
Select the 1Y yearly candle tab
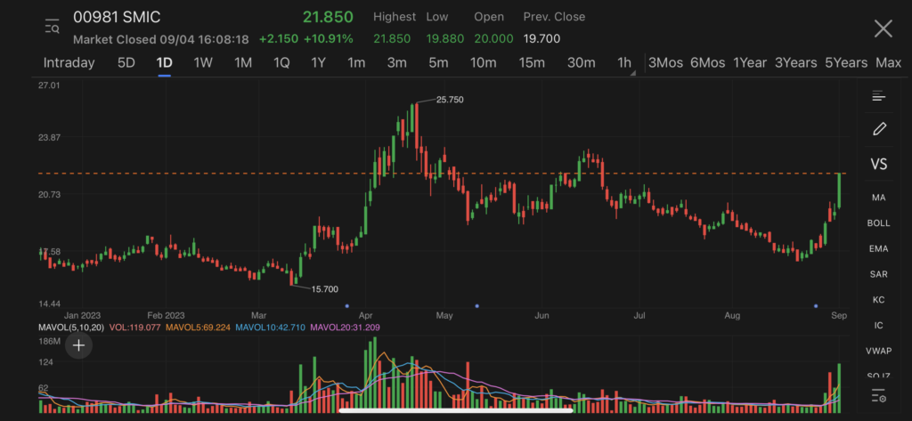(x=318, y=63)
